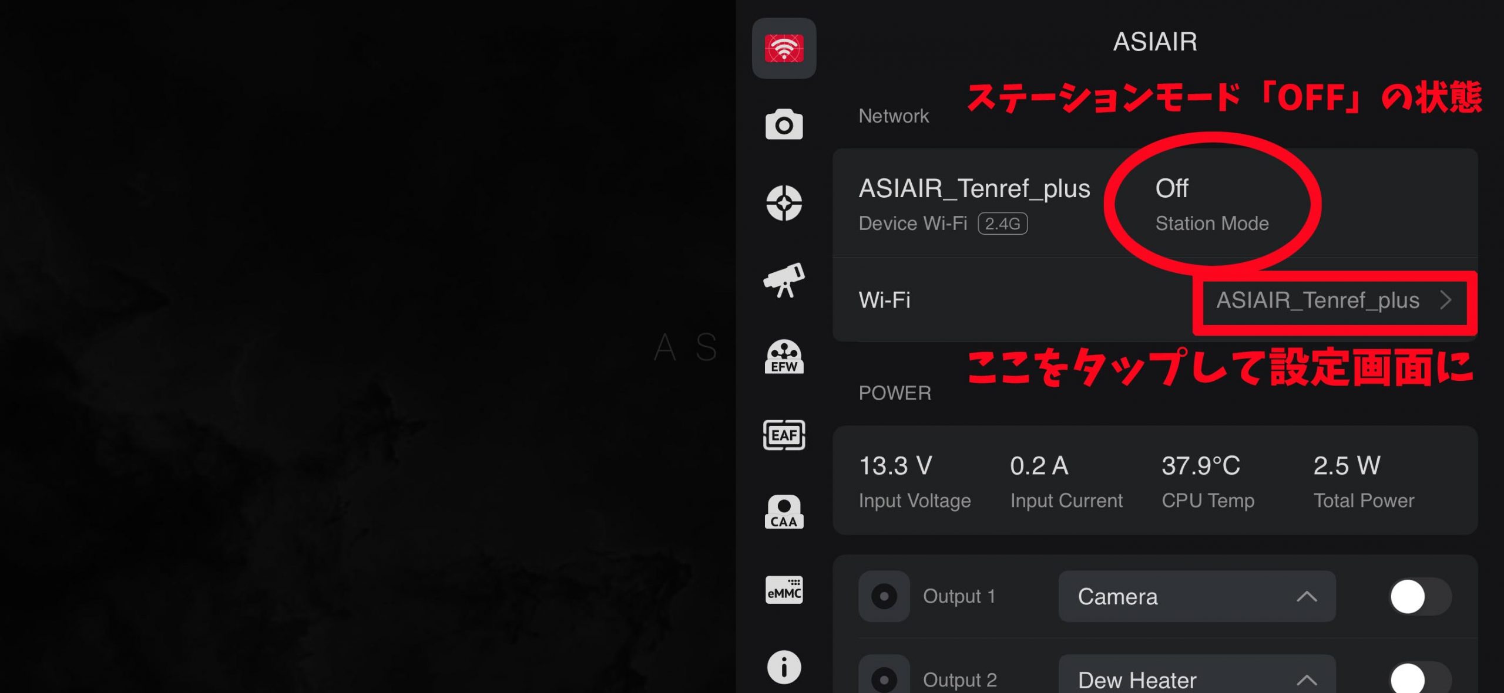
Task: Expand the Dew Heater output dropdown
Action: click(1197, 675)
